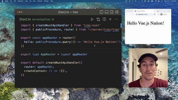Open the Edit menu
This screenshot has width=178, height=100.
pyautogui.click(x=15, y=1)
